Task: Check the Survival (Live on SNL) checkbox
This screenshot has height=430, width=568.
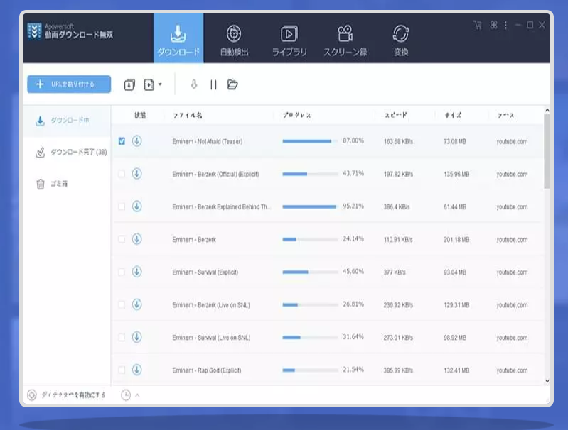Action: [122, 338]
